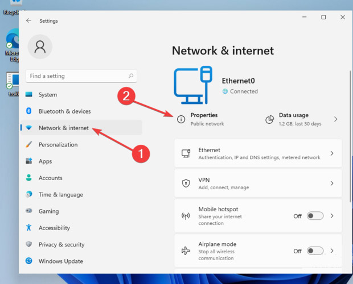Image resolution: width=353 pixels, height=284 pixels.
Task: Click the Data usage pie icon
Action: [x=270, y=119]
